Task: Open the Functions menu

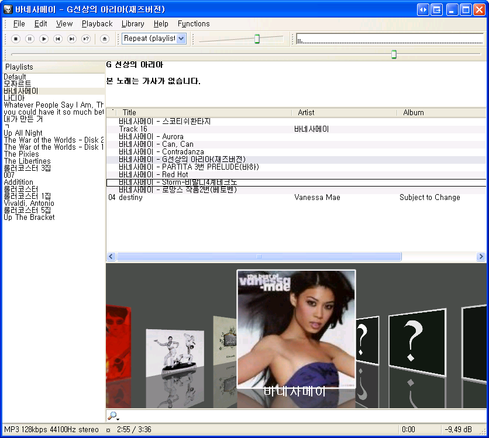Action: tap(194, 24)
